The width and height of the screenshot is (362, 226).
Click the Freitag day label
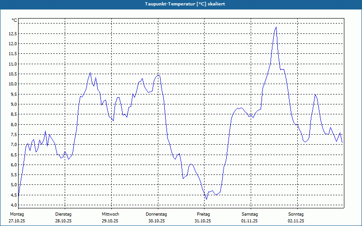203,214
